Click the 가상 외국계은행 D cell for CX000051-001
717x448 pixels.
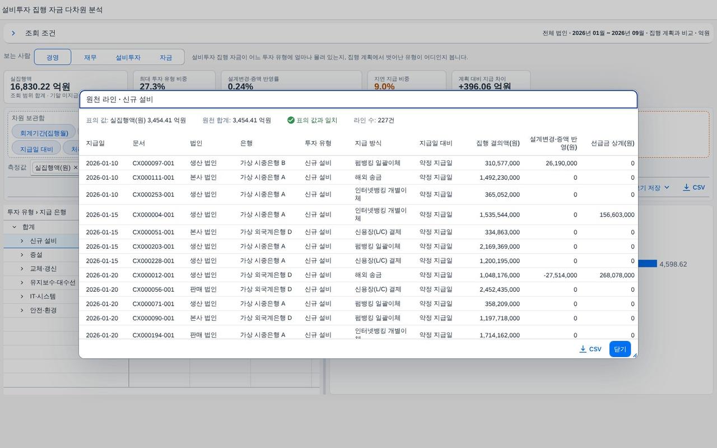[x=266, y=232]
